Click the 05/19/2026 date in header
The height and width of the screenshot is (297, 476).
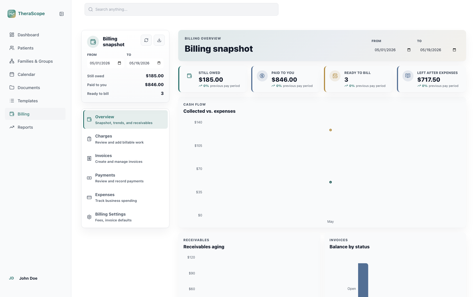(431, 50)
